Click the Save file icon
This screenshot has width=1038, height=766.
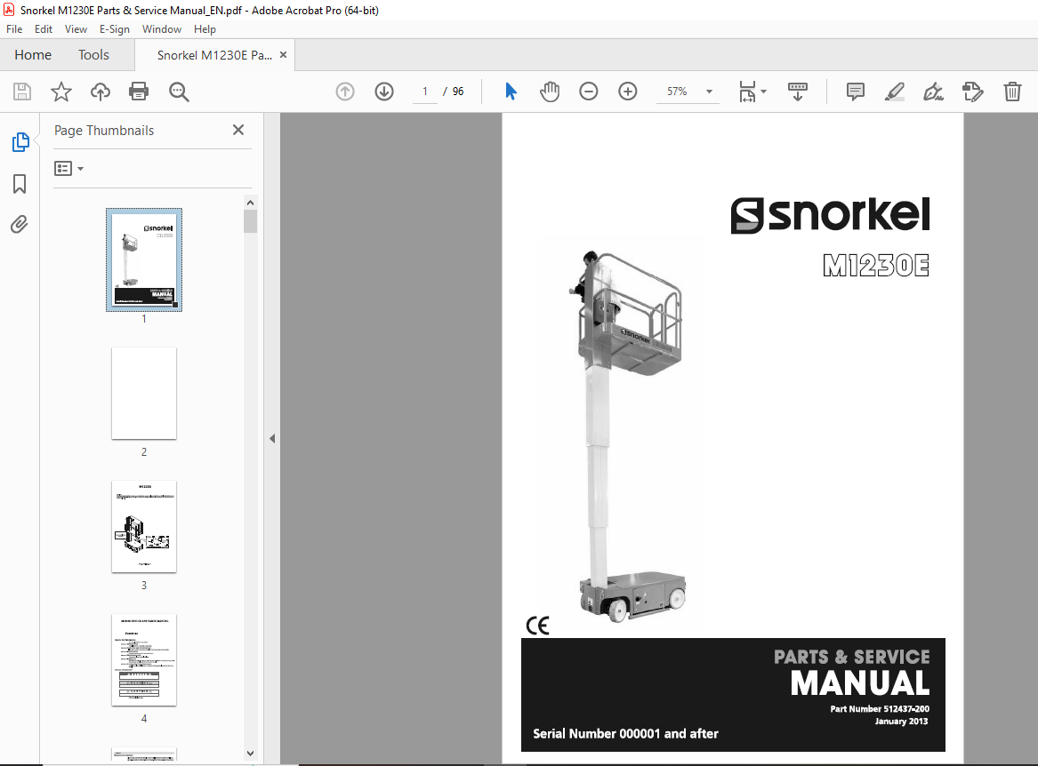click(22, 92)
